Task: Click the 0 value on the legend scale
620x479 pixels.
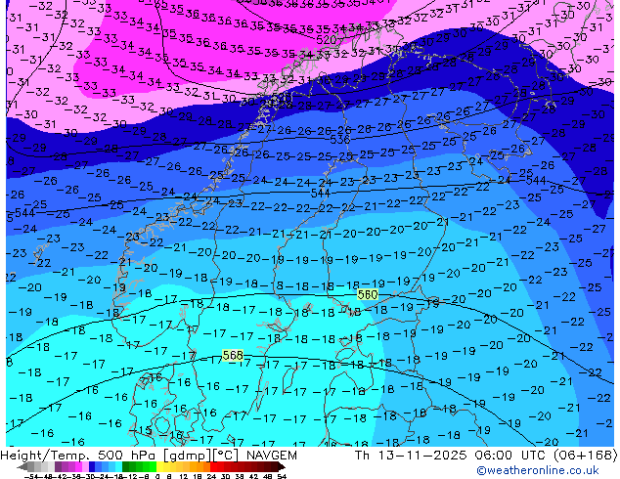Action: [x=157, y=476]
